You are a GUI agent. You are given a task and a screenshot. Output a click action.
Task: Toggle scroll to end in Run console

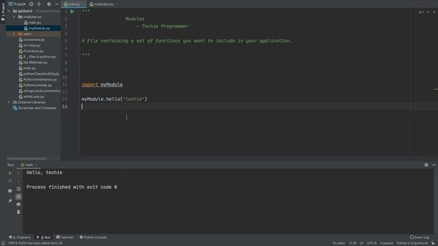[x=18, y=197]
